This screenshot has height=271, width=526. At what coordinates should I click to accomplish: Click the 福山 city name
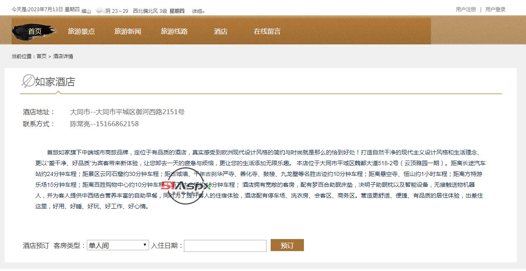(x=86, y=11)
